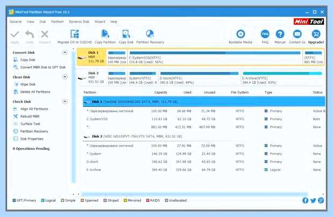Open the Wizard menu

pyautogui.click(x=99, y=21)
